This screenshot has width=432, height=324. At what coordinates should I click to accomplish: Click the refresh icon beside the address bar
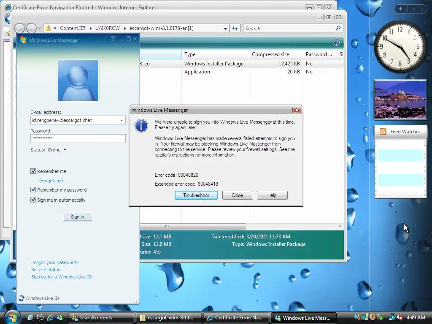point(235,28)
